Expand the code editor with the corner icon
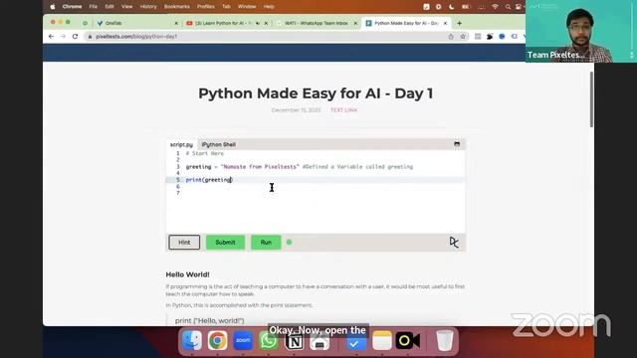The width and height of the screenshot is (637, 358). point(457,144)
